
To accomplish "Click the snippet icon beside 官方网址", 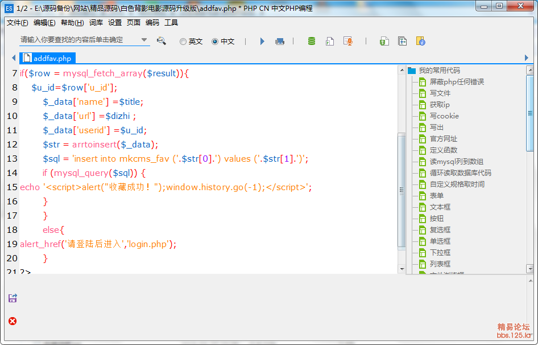I will (423, 139).
